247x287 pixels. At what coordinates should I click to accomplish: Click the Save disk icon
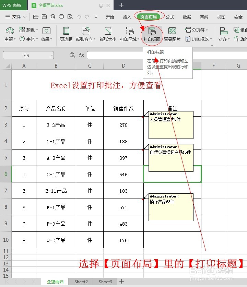(44, 17)
